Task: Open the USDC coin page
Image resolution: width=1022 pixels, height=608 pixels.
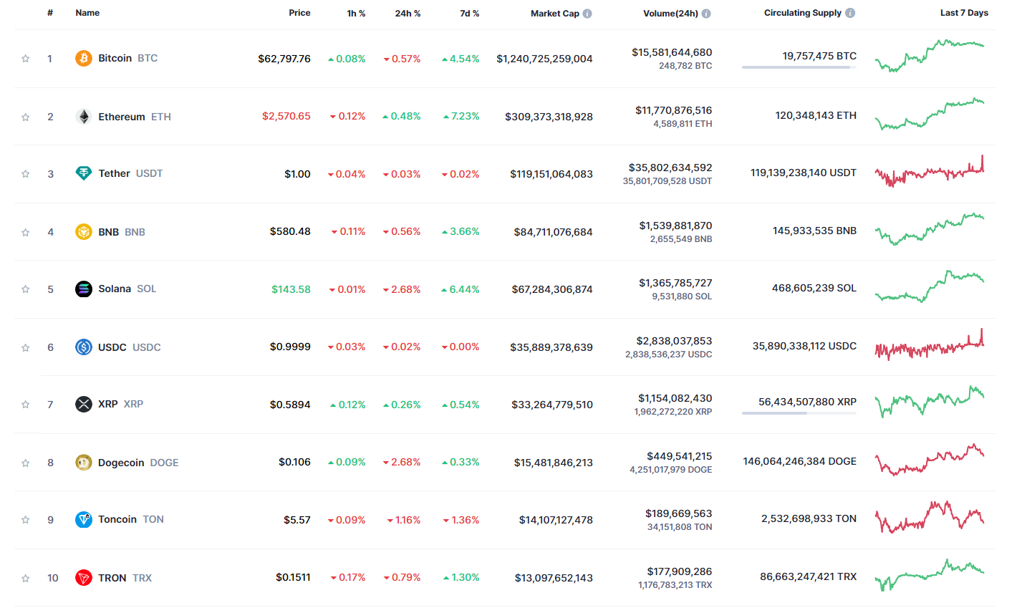Action: coord(130,347)
